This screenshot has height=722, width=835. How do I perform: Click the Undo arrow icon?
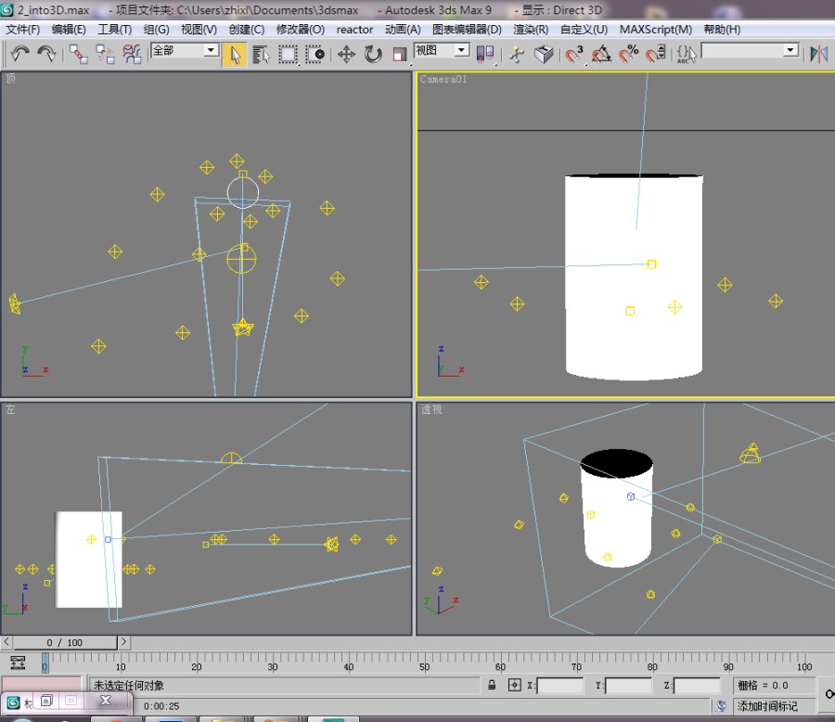[20, 54]
